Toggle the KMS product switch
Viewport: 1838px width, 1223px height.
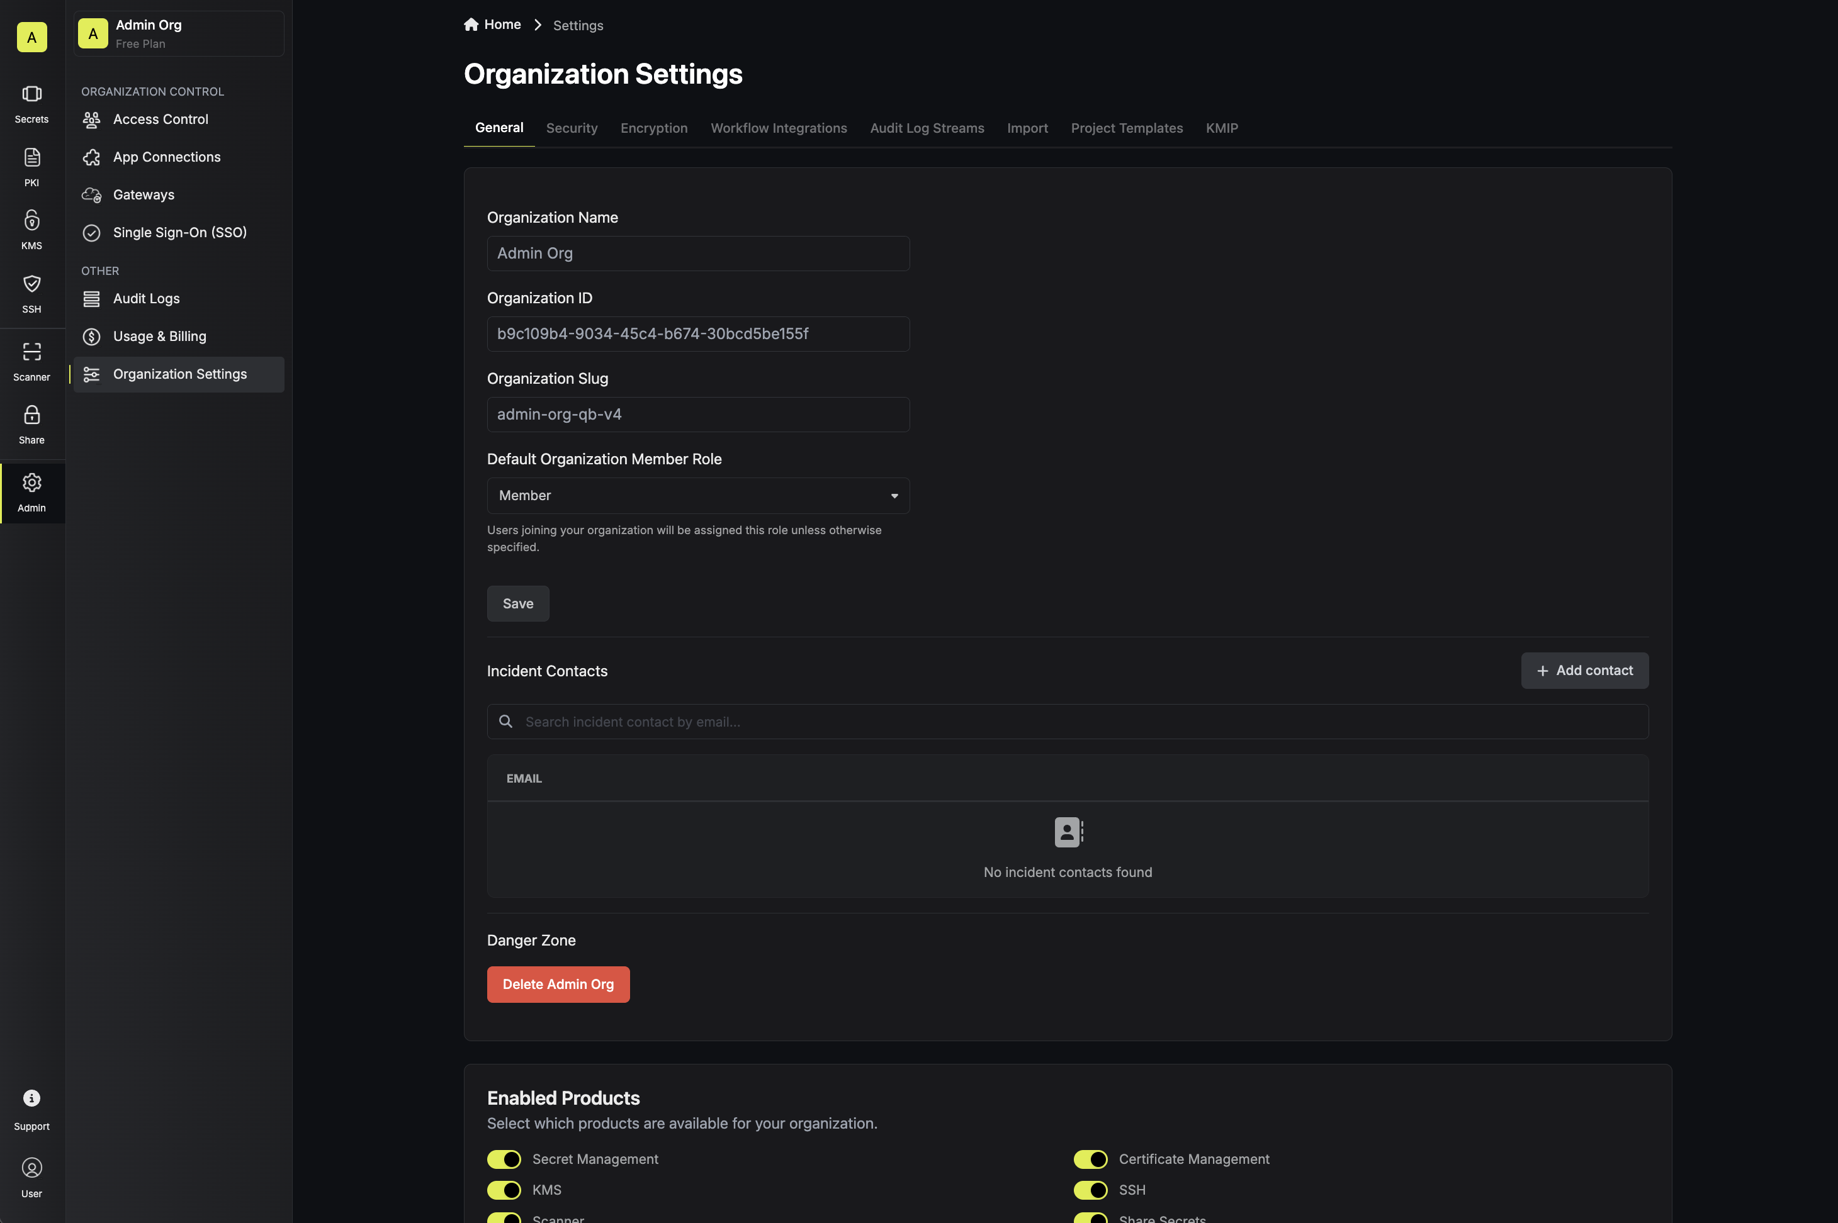[x=504, y=1190]
